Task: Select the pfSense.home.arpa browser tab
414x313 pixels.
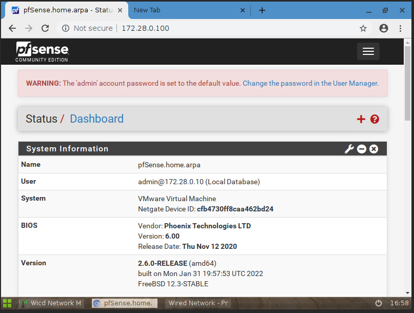Action: tap(64, 10)
